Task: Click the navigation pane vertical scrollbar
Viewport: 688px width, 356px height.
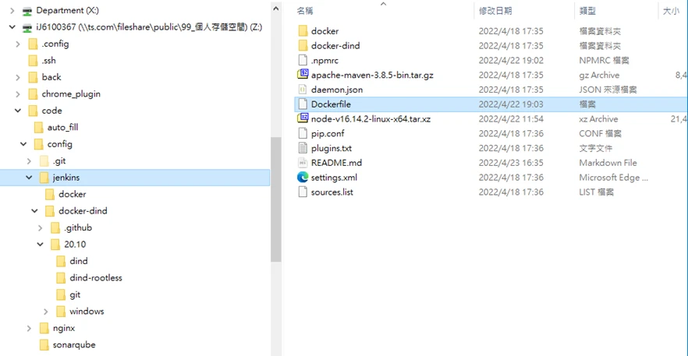Action: (x=275, y=199)
